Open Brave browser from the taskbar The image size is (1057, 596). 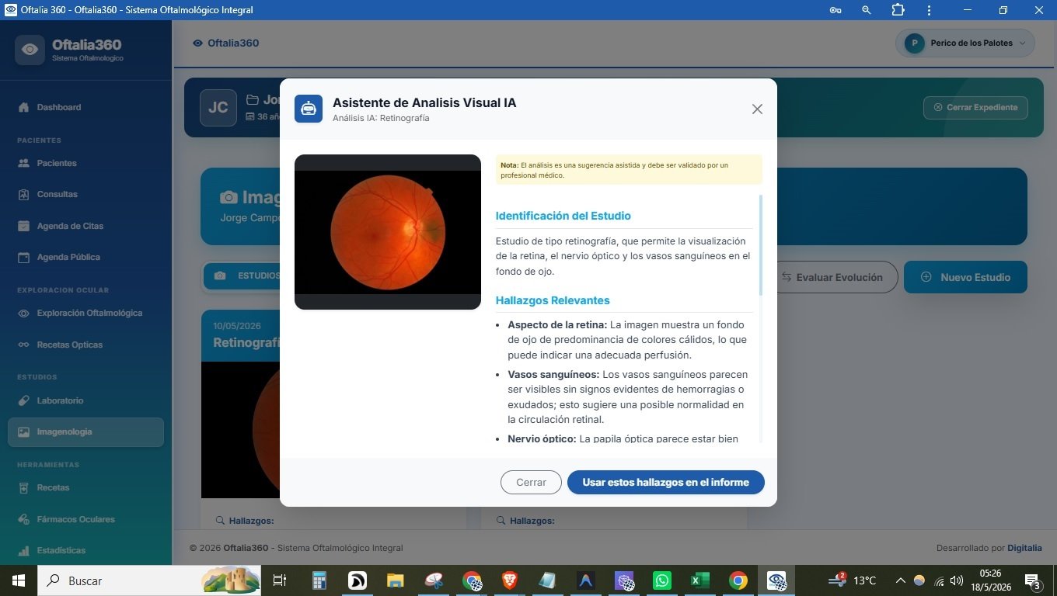tap(510, 580)
